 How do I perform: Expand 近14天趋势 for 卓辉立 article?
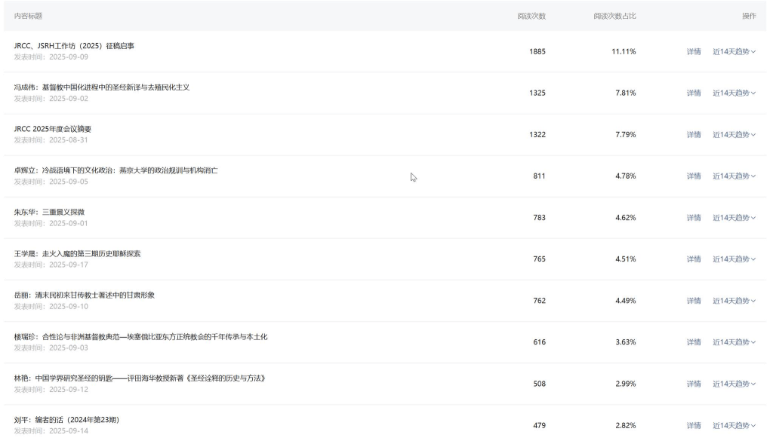[x=734, y=176]
